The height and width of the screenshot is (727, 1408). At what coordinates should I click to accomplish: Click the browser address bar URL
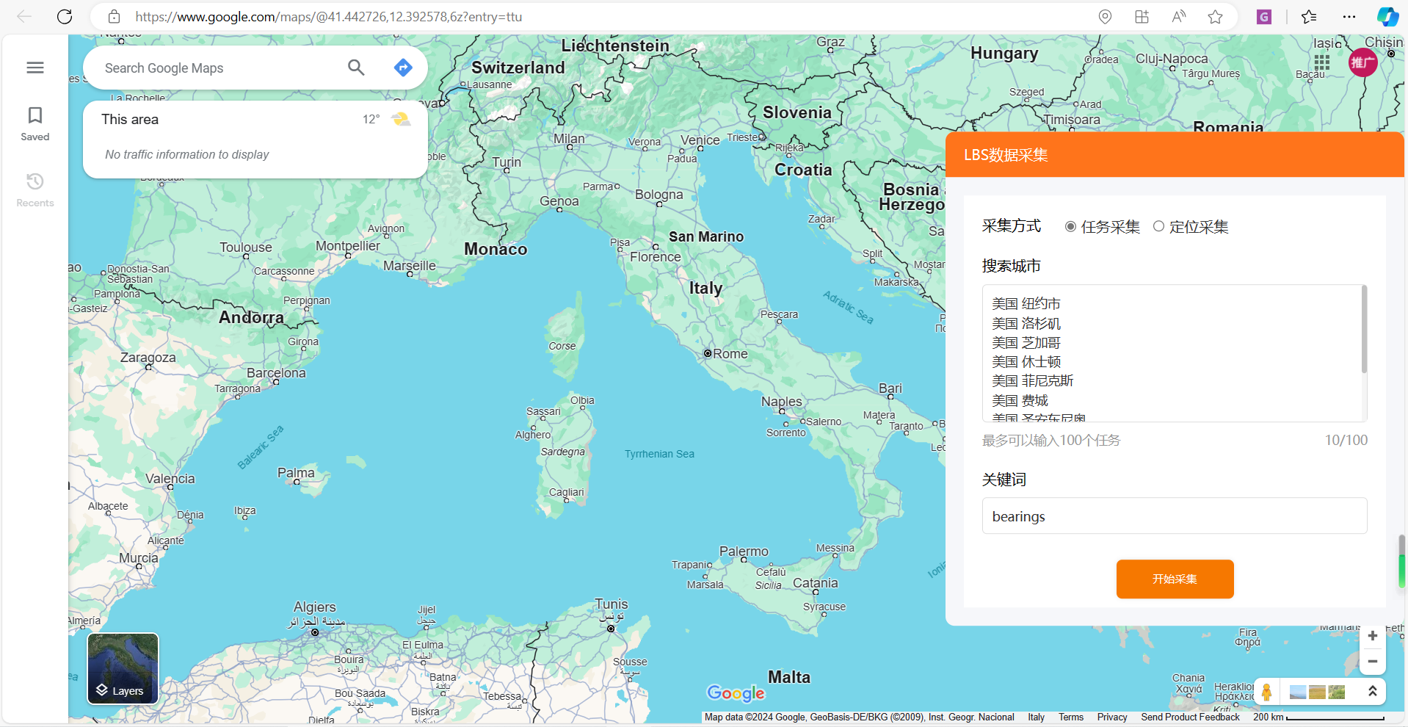pyautogui.click(x=328, y=17)
